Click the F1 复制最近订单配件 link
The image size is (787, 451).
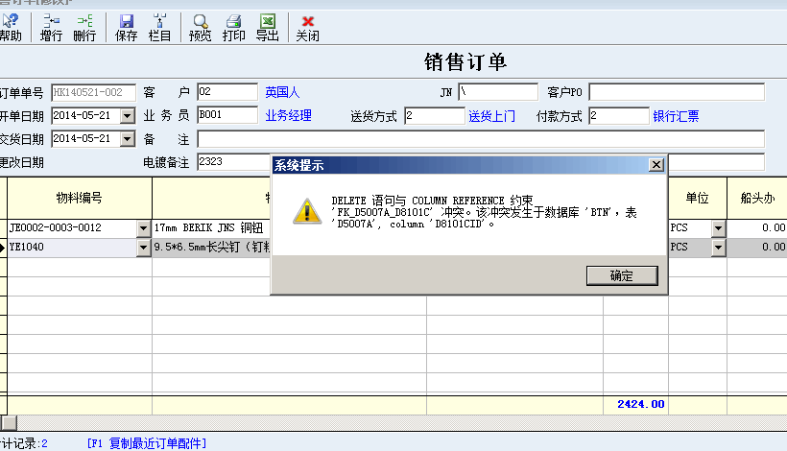(147, 443)
